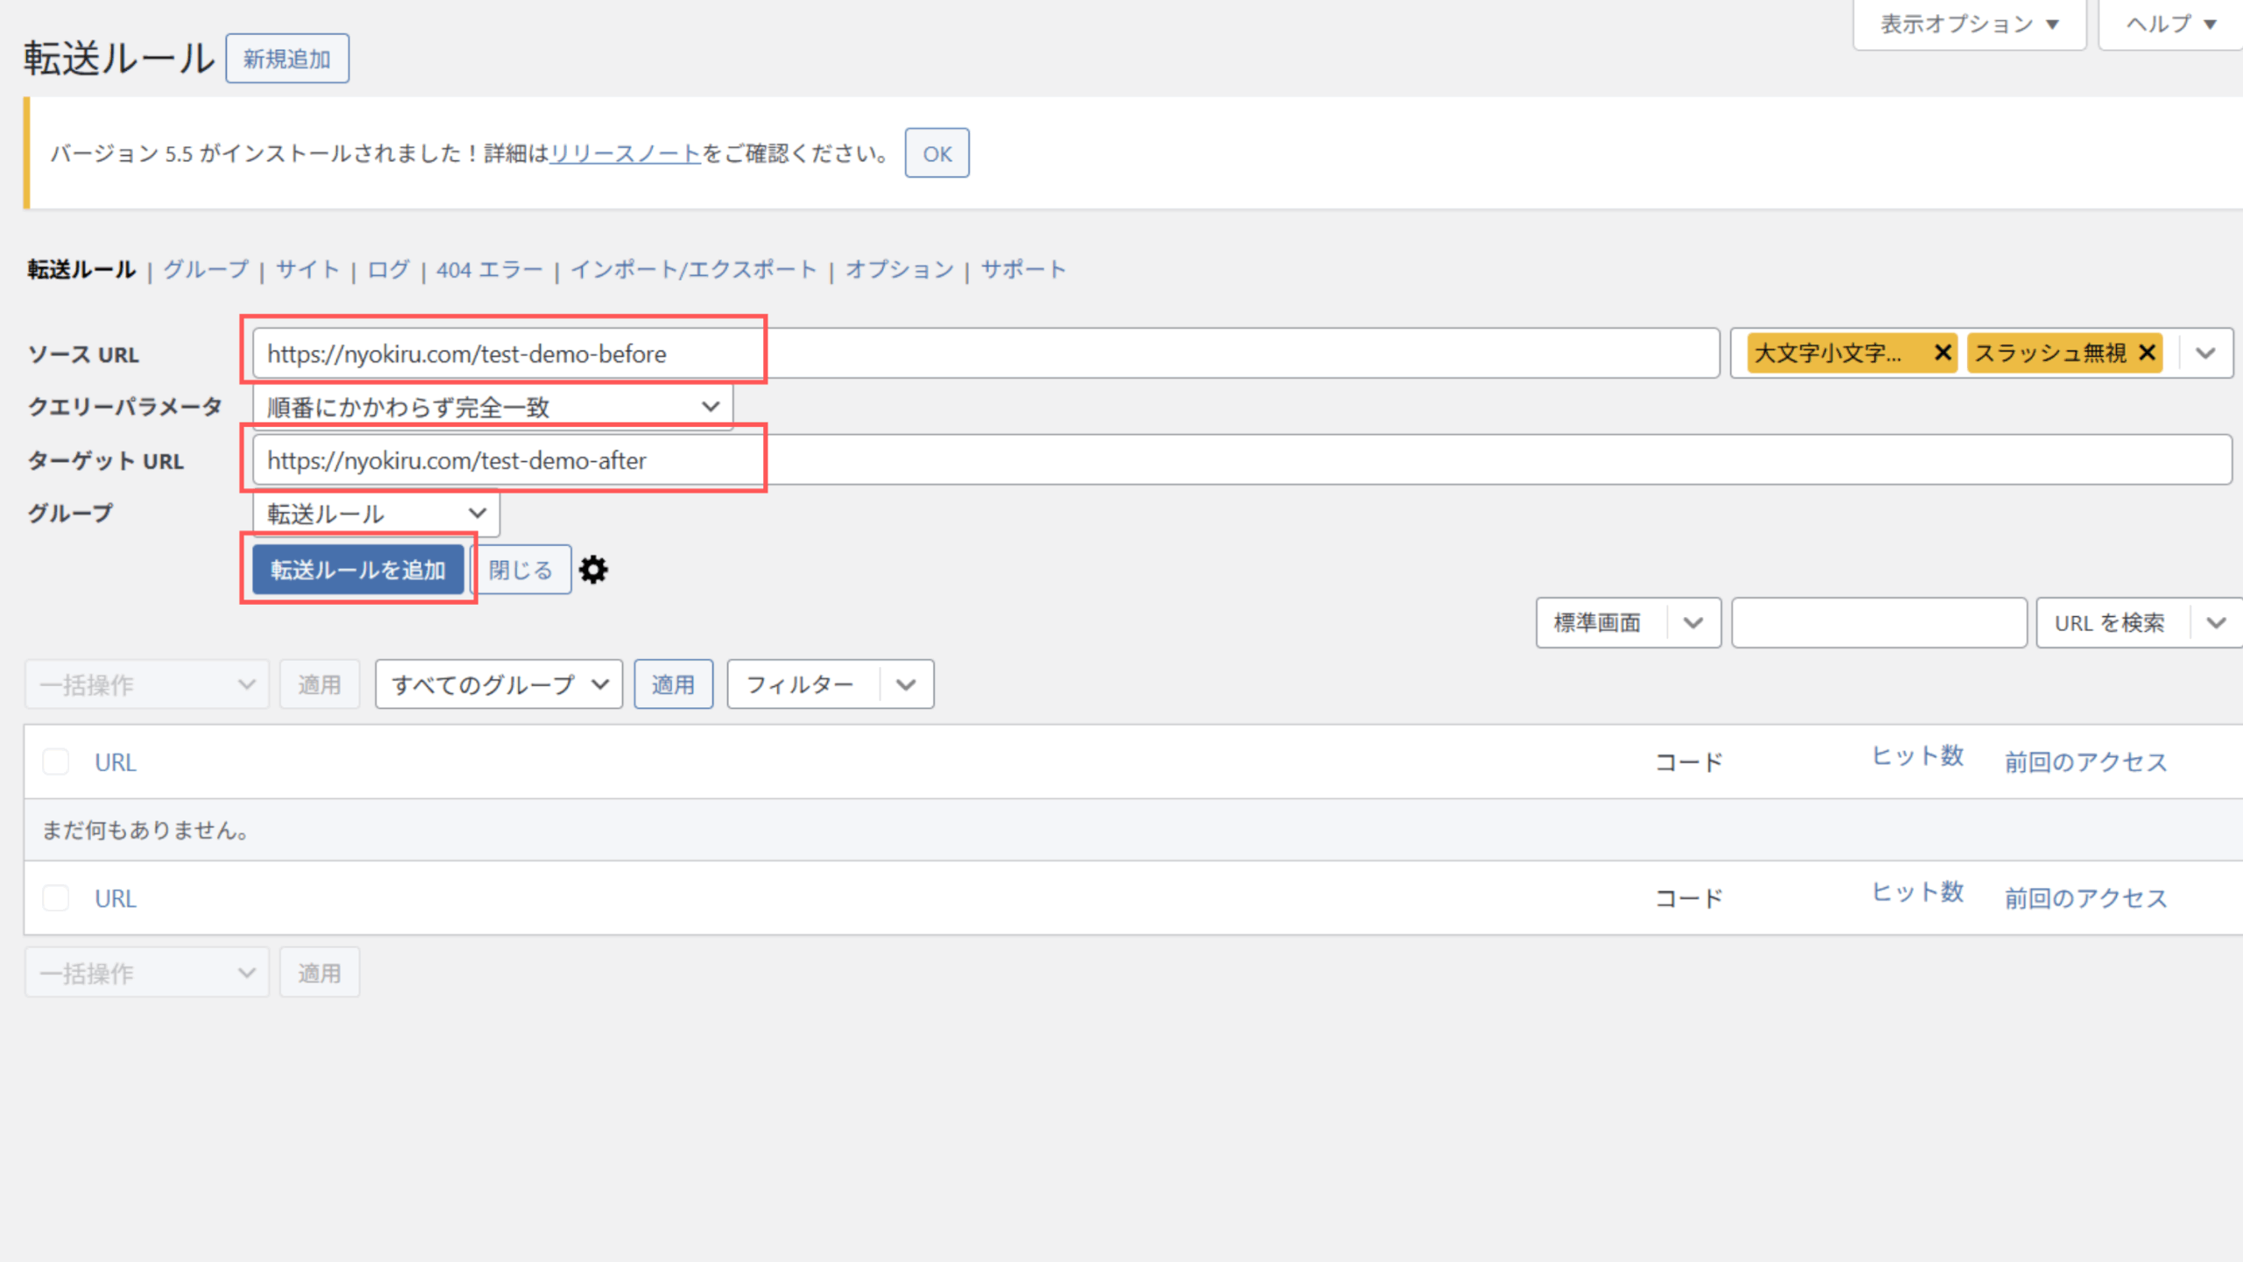Screen dimensions: 2243x1262
Task: Remove the 大文字小文字 tag with its X
Action: tap(1942, 352)
